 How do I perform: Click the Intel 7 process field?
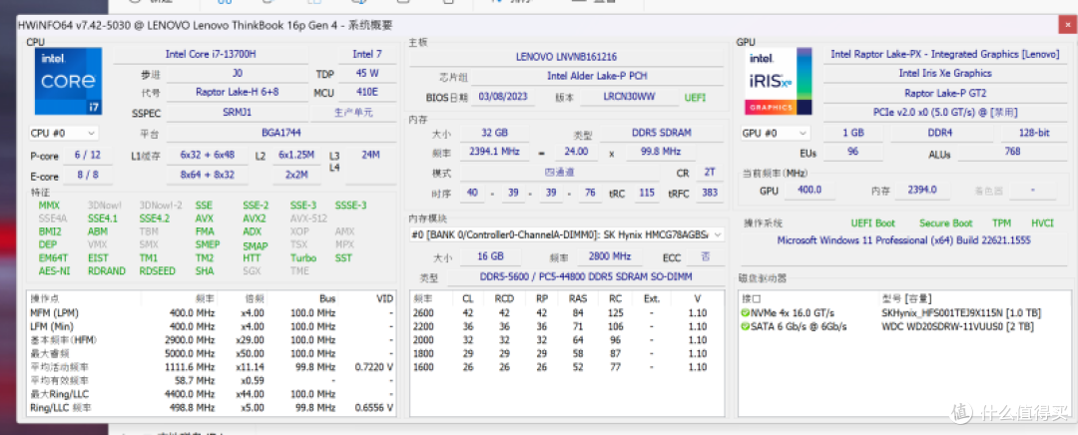[367, 54]
